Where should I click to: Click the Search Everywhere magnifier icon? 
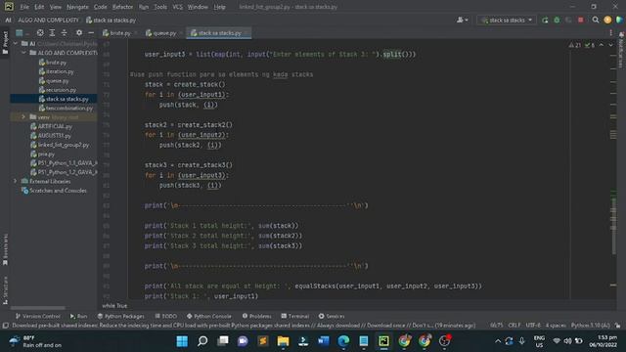point(596,20)
